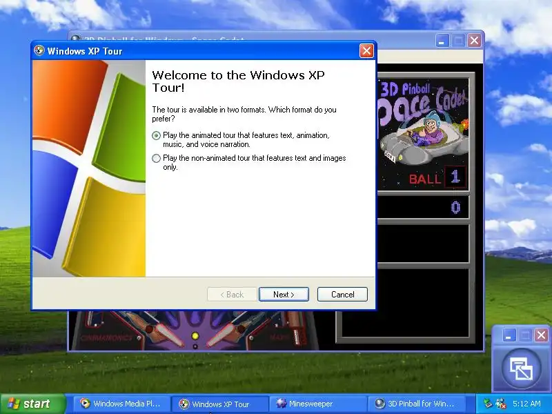Click the 3D Pinball ball icon in taskbar
Image resolution: width=552 pixels, height=414 pixels.
click(x=379, y=404)
